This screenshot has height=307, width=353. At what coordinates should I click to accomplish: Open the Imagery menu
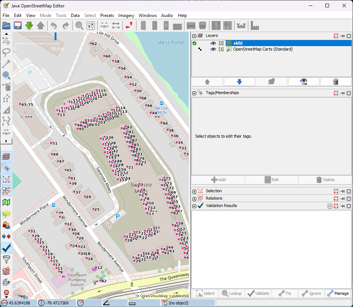pyautogui.click(x=126, y=15)
